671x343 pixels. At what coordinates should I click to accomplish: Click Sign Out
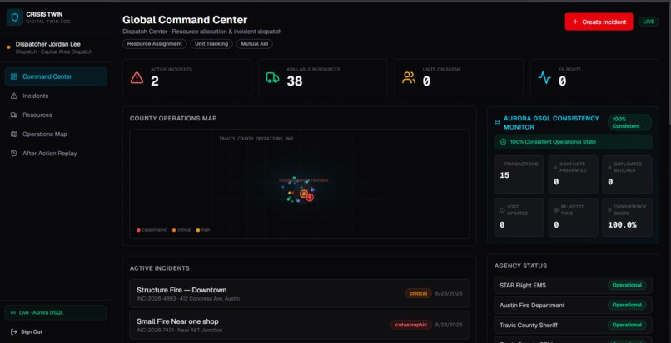27,332
